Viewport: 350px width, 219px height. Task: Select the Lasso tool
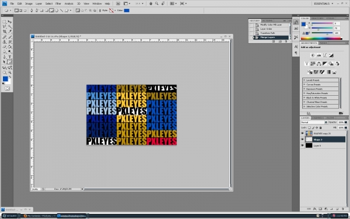click(x=4, y=26)
